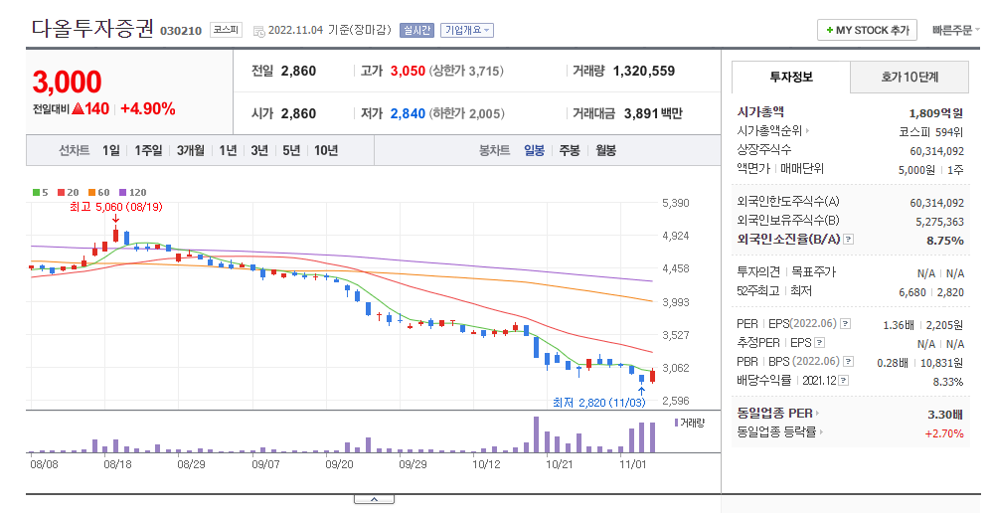
Task: Open help icon next to 추정PER EPS
Action: (820, 342)
